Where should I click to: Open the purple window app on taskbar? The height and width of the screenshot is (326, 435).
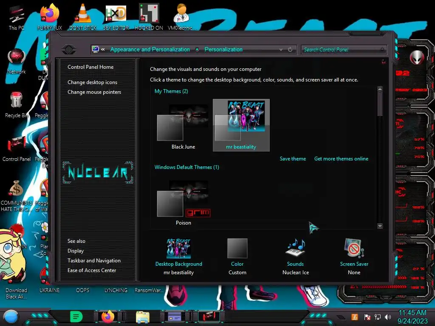click(175, 317)
